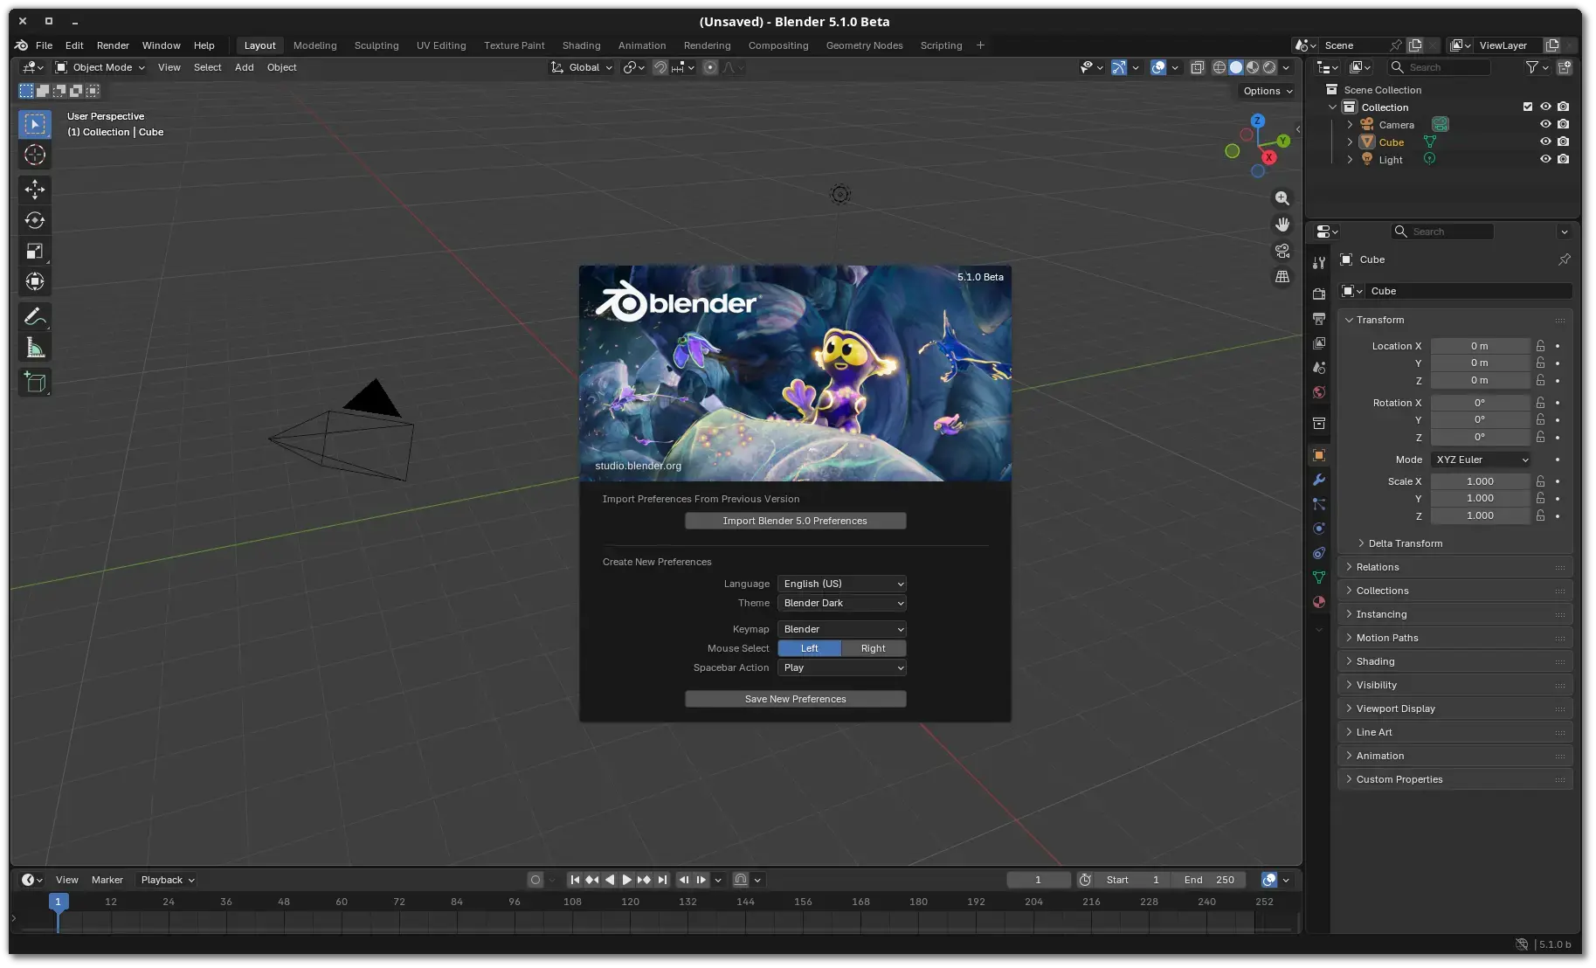Open the Language dropdown in the splash screen
1596x968 pixels.
click(x=840, y=584)
